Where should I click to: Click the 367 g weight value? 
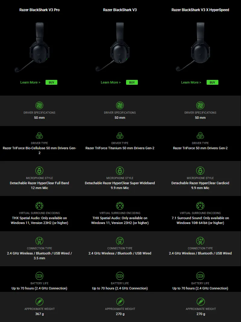click(x=40, y=314)
